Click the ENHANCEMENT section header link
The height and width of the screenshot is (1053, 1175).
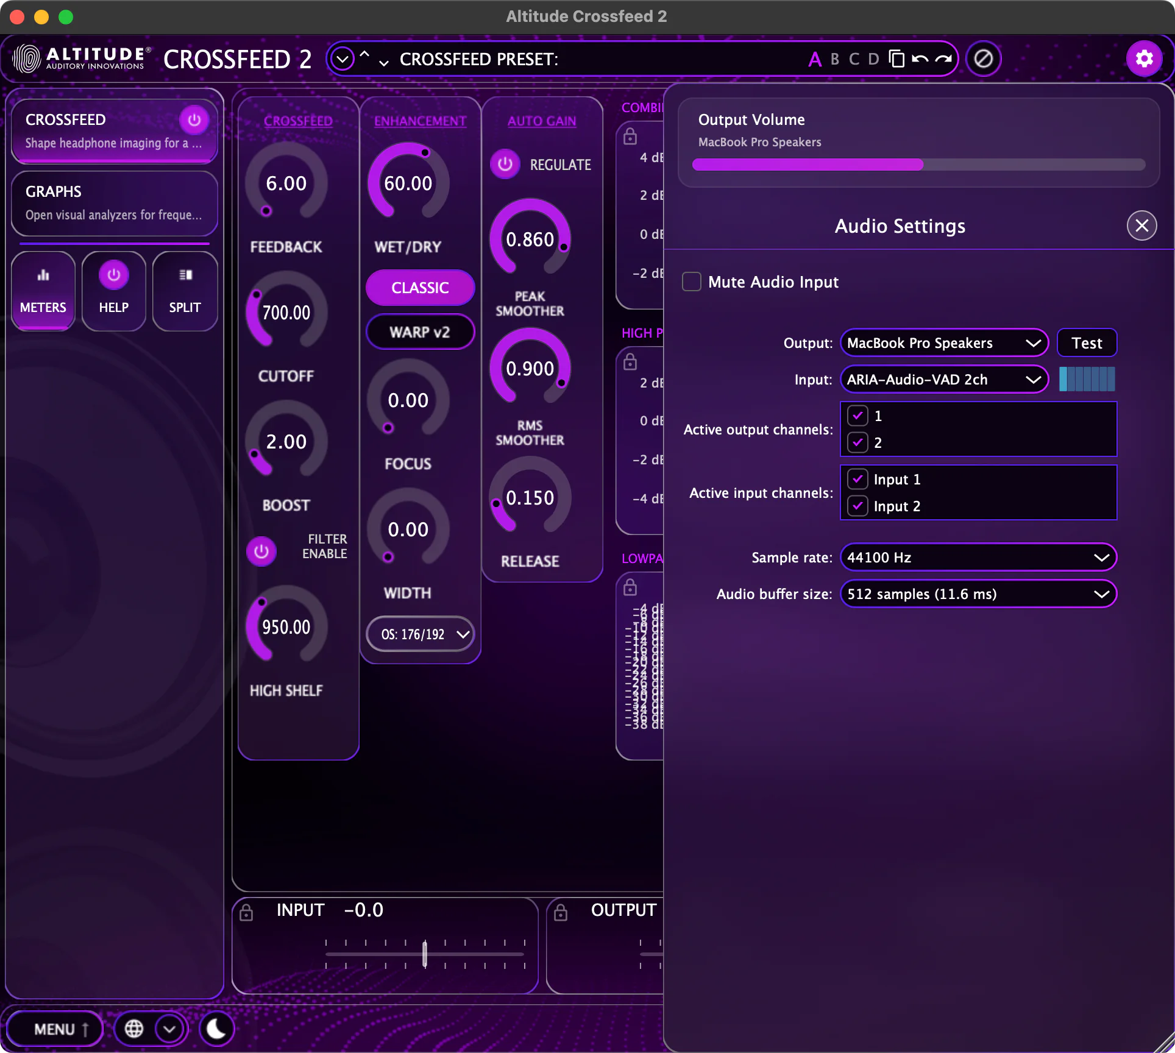[x=420, y=121]
